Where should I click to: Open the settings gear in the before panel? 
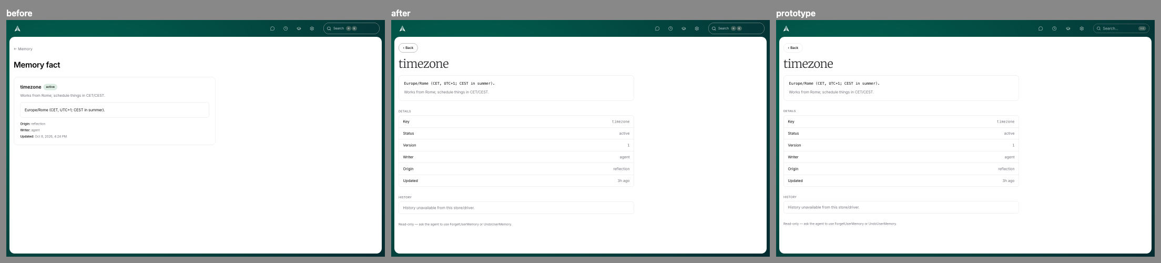coord(312,28)
